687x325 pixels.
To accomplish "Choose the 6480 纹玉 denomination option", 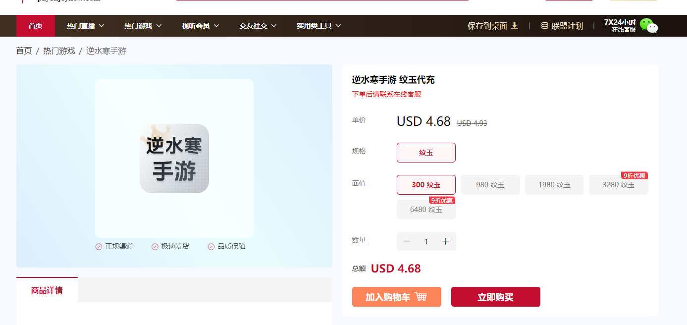I will (x=426, y=210).
